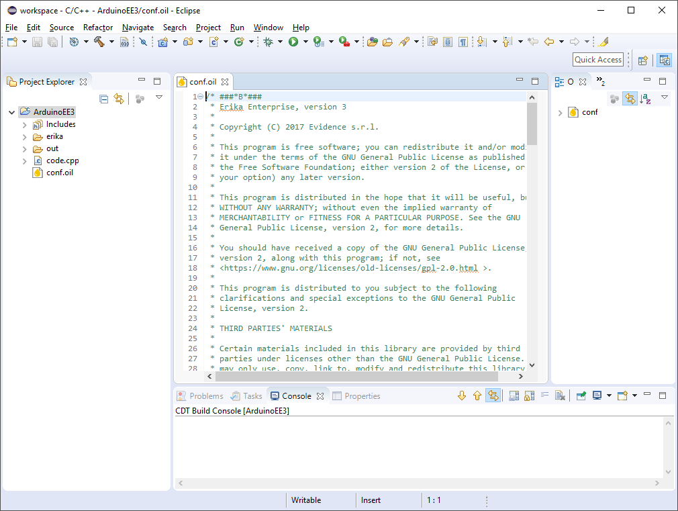Open the Project menu
This screenshot has width=678, height=511.
pos(208,28)
